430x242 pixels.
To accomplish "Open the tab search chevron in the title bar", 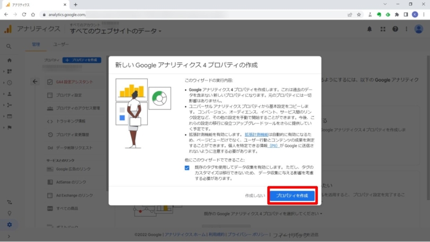I will pyautogui.click(x=385, y=4).
